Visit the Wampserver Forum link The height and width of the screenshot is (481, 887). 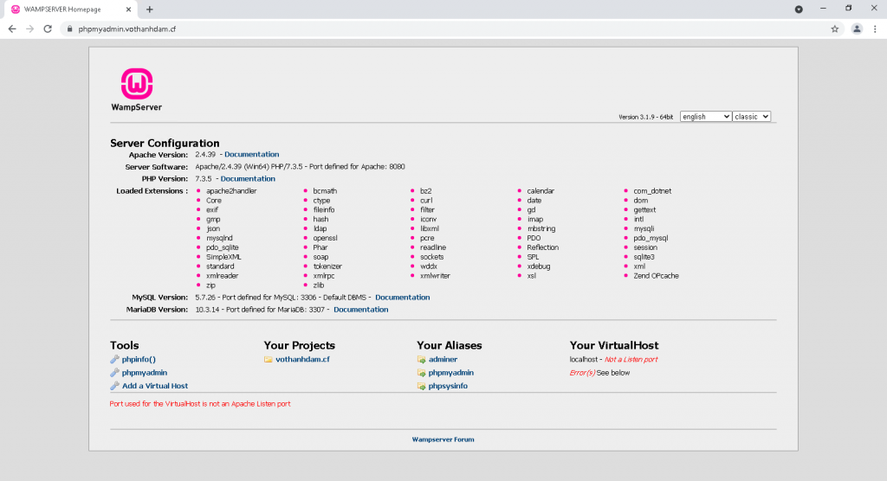click(x=443, y=439)
